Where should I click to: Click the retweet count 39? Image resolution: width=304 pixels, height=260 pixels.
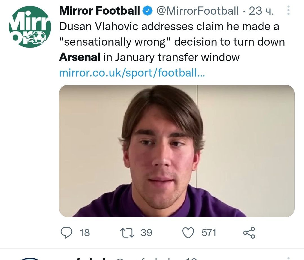click(146, 233)
